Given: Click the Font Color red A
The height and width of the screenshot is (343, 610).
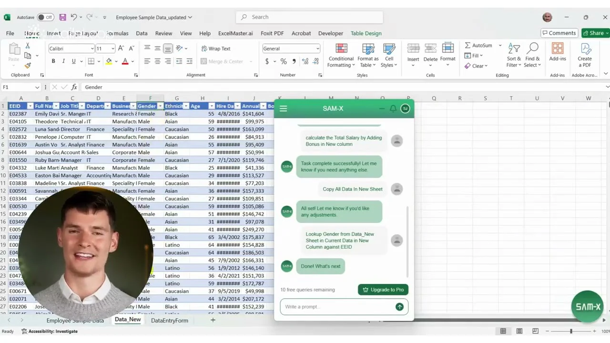Looking at the screenshot, I should click(x=125, y=61).
